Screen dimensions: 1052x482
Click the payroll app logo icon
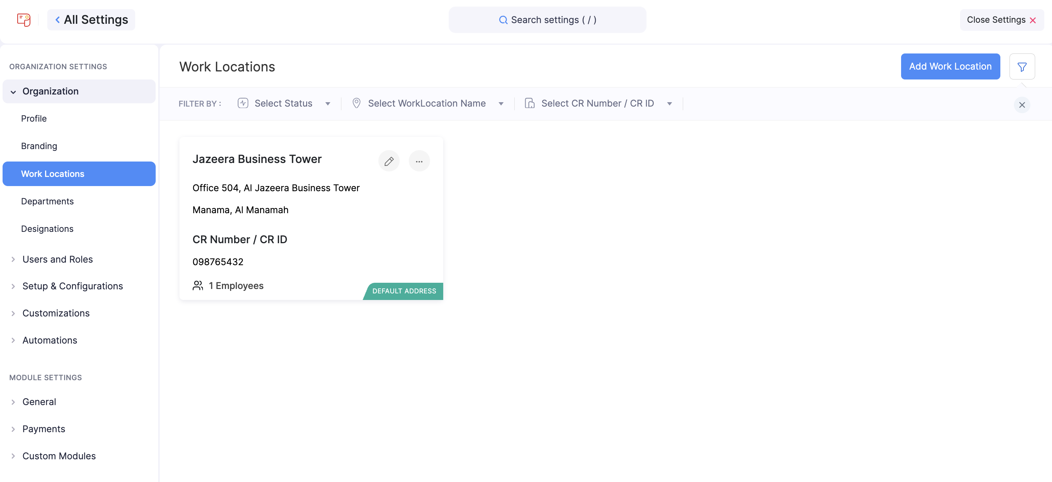tap(24, 20)
